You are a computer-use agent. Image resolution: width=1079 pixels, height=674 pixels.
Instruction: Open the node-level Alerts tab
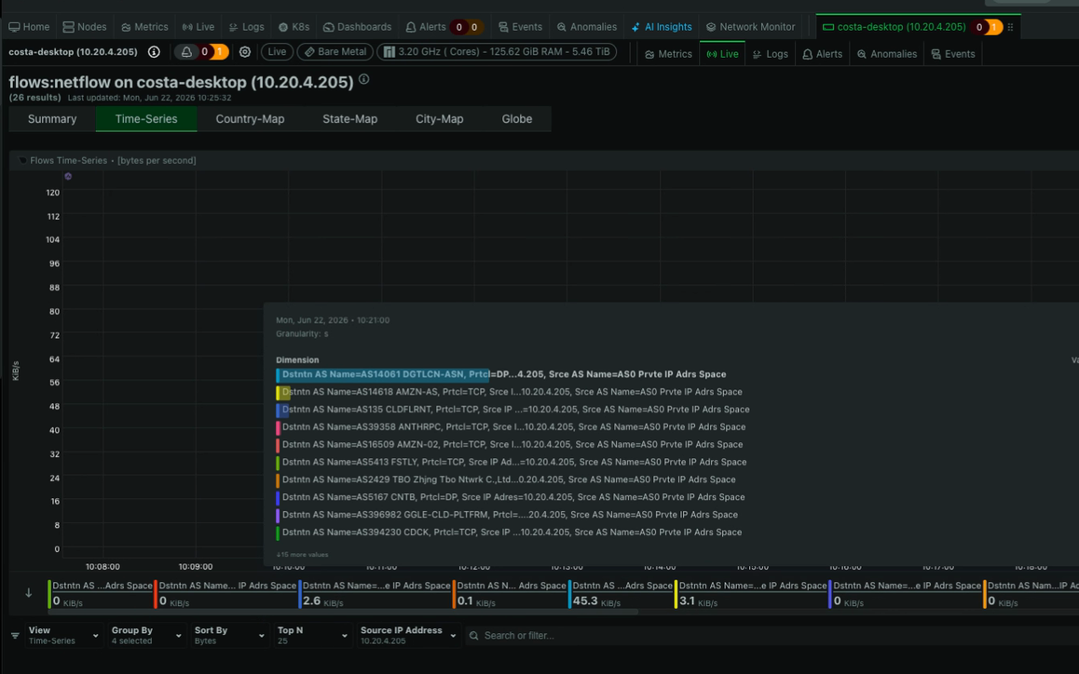[822, 54]
